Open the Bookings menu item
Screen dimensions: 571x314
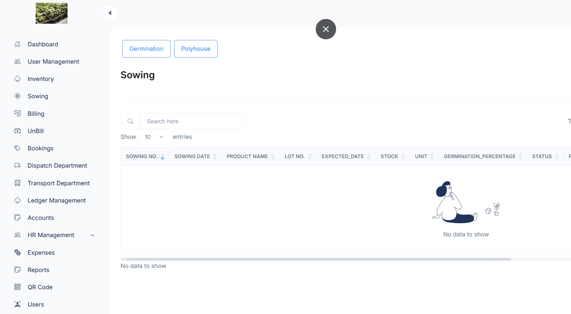pos(40,148)
